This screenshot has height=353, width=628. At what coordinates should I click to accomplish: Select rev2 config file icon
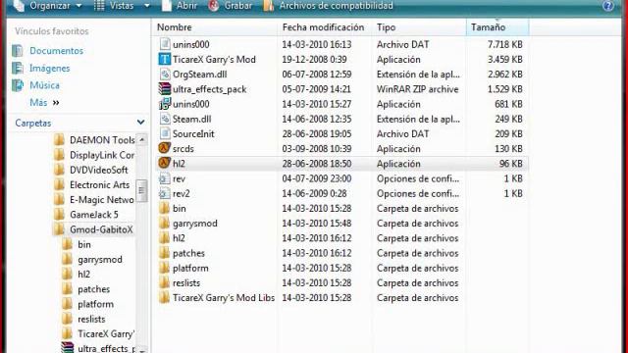point(164,193)
